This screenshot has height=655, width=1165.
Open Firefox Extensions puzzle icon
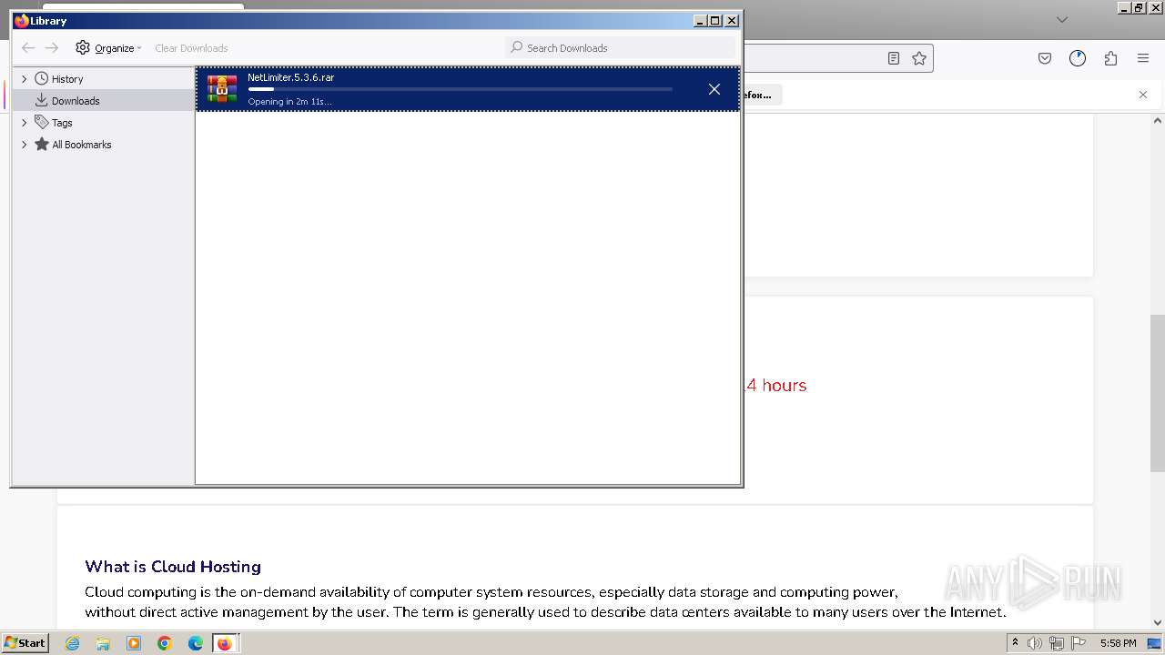[1110, 58]
